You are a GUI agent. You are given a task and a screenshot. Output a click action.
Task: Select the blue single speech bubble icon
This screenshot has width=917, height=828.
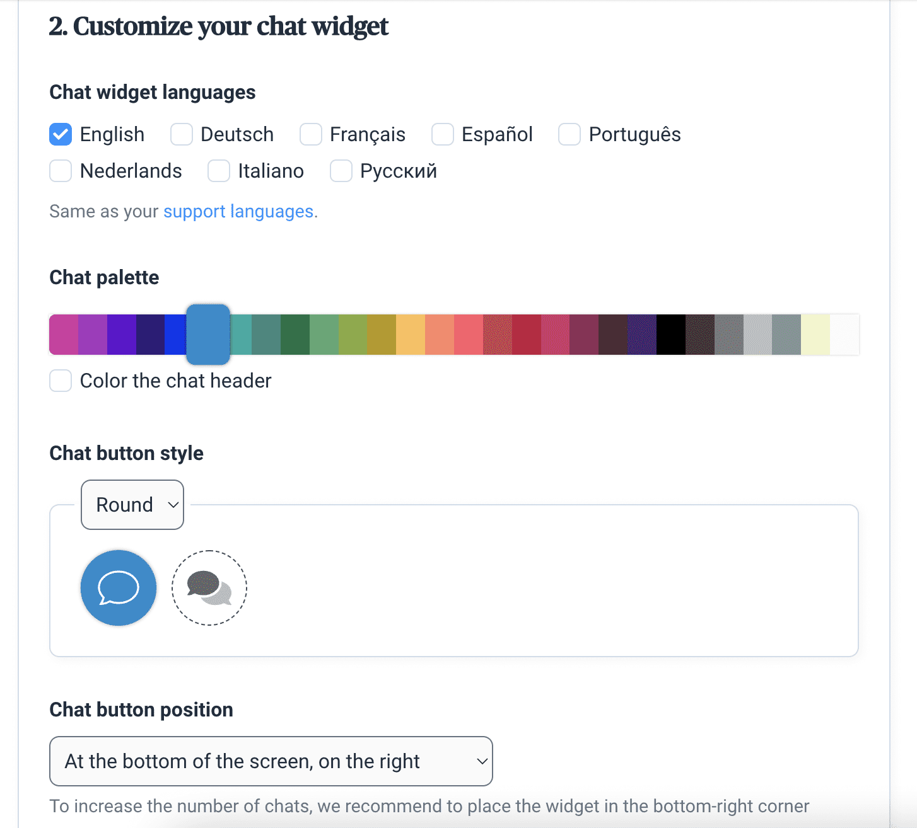[x=119, y=588]
